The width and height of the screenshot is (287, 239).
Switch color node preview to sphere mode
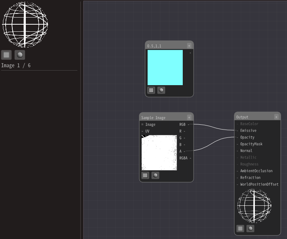click(161, 90)
